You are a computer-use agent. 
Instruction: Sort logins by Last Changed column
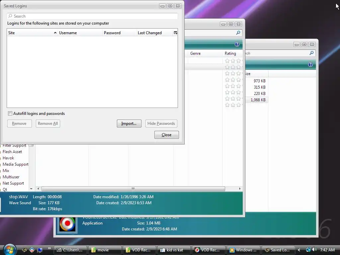coord(155,33)
